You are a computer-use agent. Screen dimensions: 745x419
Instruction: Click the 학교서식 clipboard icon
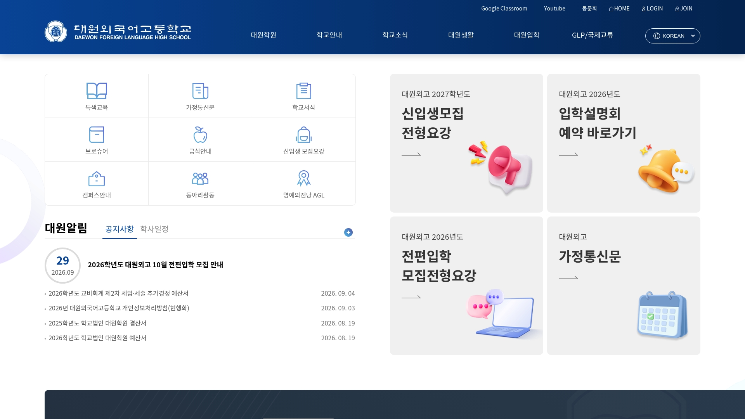[304, 91]
